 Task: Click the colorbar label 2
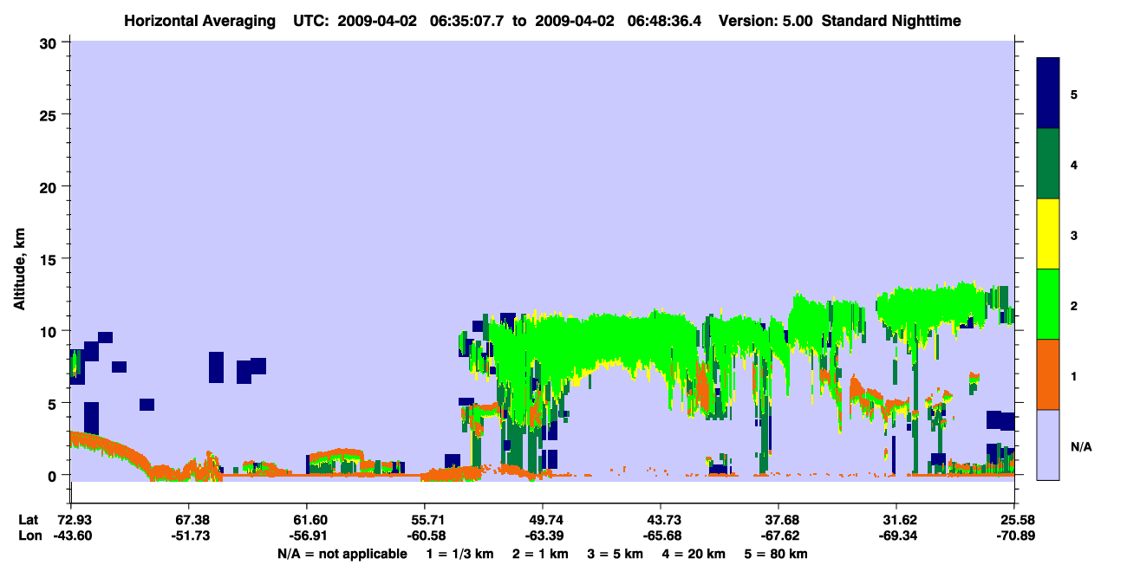[x=1074, y=304]
